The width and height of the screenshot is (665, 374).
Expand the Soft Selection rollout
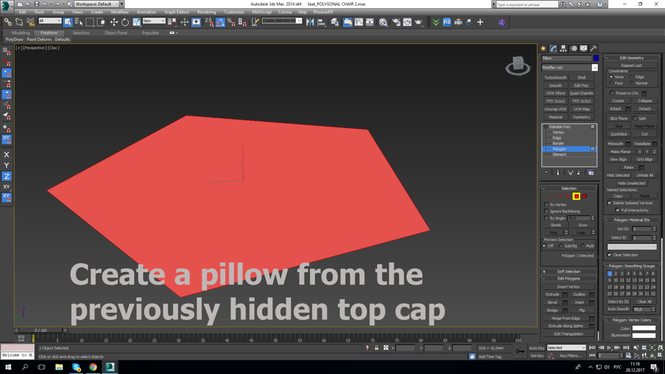pyautogui.click(x=568, y=272)
